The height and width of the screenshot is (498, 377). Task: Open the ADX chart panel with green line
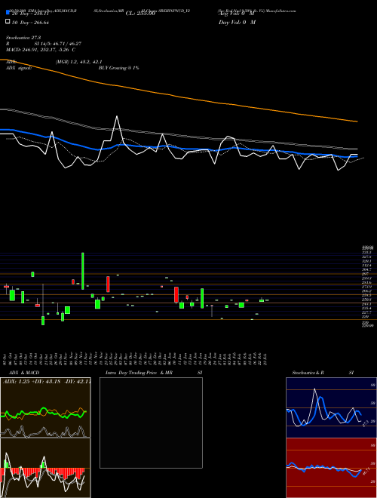tap(45, 407)
